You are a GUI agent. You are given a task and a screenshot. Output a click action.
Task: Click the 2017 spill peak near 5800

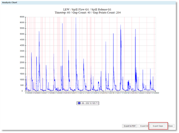click(120, 25)
